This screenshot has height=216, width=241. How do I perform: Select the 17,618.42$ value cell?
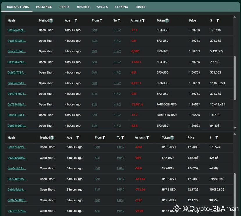(217, 105)
